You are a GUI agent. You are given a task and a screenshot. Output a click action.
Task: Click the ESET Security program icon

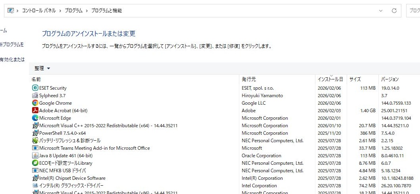pyautogui.click(x=35, y=88)
